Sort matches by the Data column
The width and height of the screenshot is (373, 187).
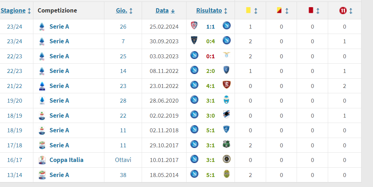[162, 11]
